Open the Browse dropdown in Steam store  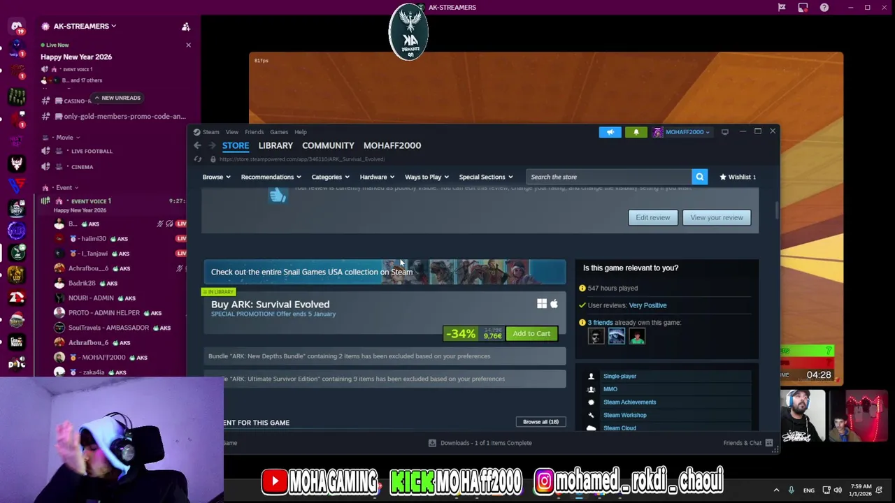216,177
